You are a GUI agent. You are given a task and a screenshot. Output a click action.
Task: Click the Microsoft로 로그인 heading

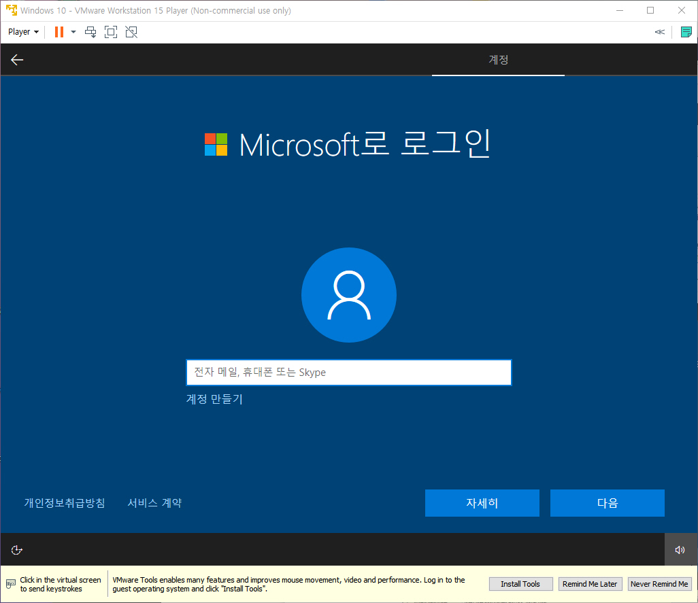pyautogui.click(x=365, y=144)
